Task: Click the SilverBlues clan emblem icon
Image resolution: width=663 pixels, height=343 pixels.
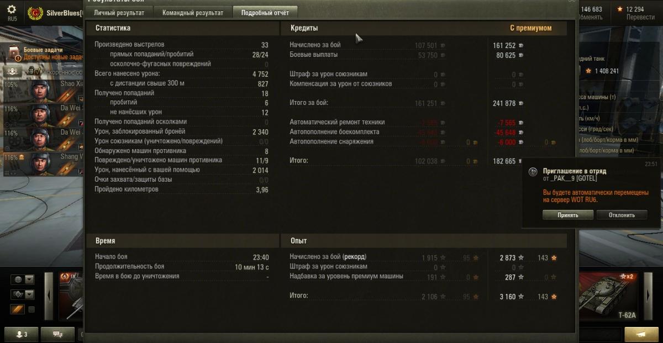Action: tap(35, 12)
